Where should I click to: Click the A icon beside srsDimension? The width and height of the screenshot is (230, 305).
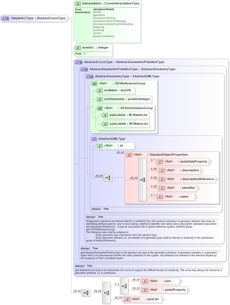click(x=100, y=99)
